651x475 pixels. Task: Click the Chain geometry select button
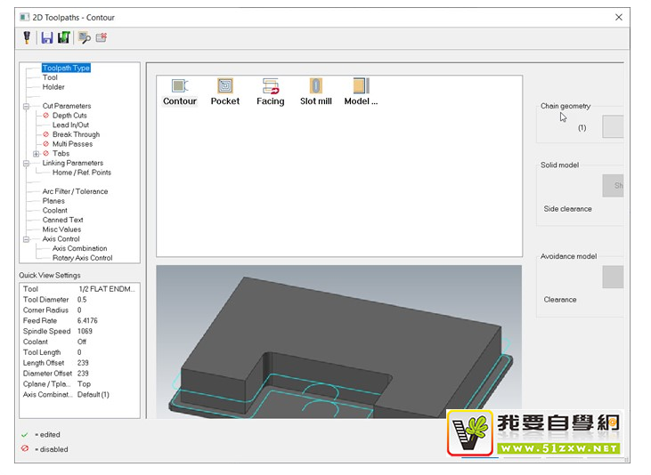click(x=613, y=126)
